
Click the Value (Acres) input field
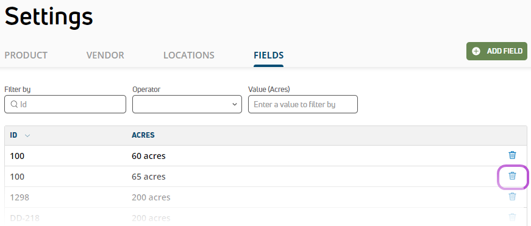(303, 104)
